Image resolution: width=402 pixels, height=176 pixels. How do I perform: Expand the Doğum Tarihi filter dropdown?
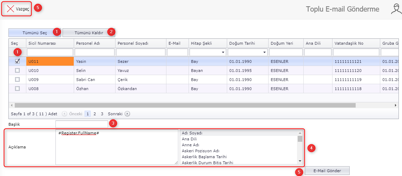[264, 52]
